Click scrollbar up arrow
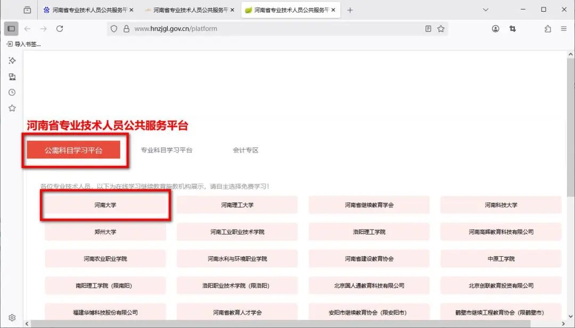 pos(571,55)
